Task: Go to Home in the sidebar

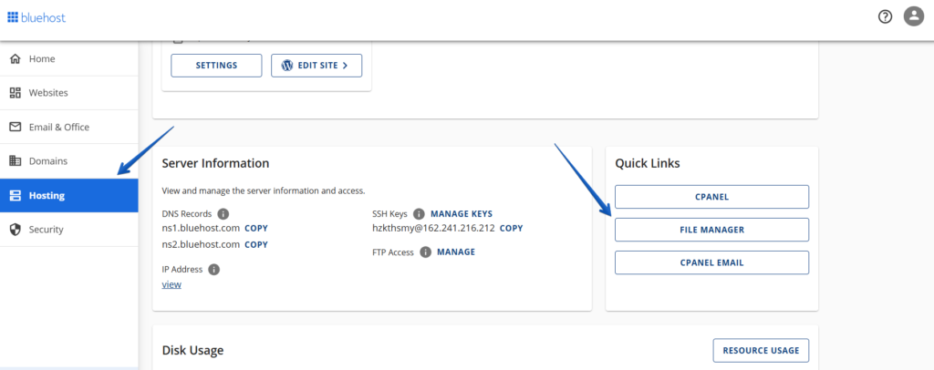Action: point(69,59)
